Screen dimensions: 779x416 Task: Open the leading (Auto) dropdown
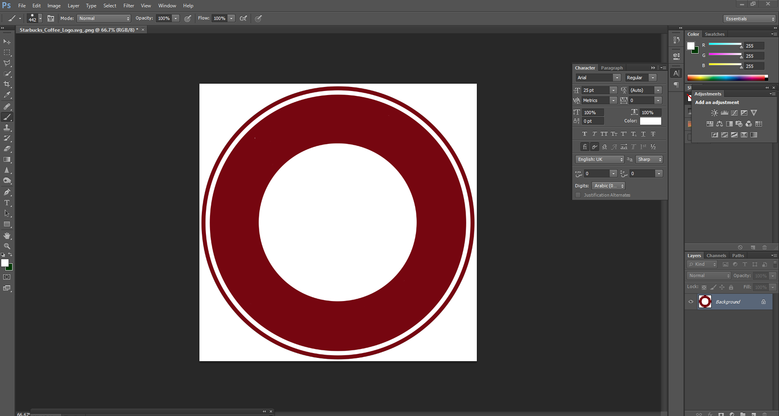tap(658, 90)
